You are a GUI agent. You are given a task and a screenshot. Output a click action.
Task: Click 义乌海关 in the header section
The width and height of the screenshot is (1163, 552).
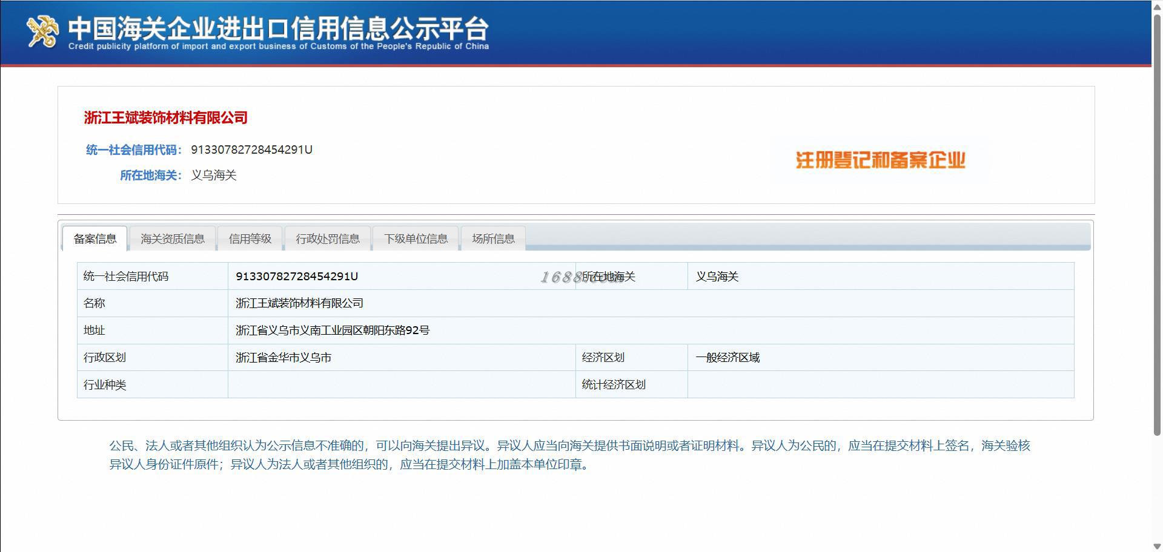pyautogui.click(x=214, y=175)
